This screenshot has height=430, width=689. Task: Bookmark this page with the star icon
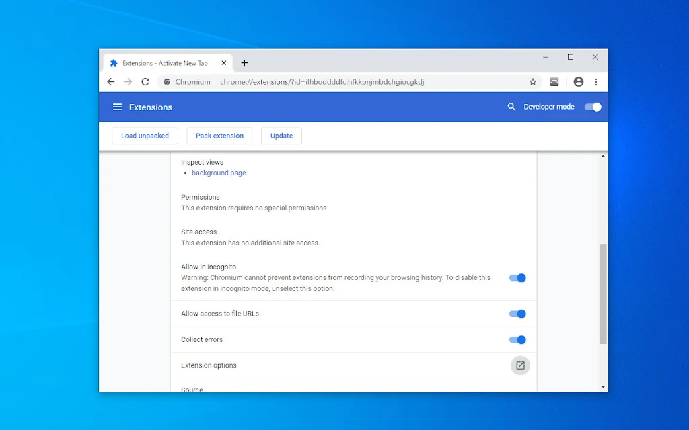tap(533, 81)
